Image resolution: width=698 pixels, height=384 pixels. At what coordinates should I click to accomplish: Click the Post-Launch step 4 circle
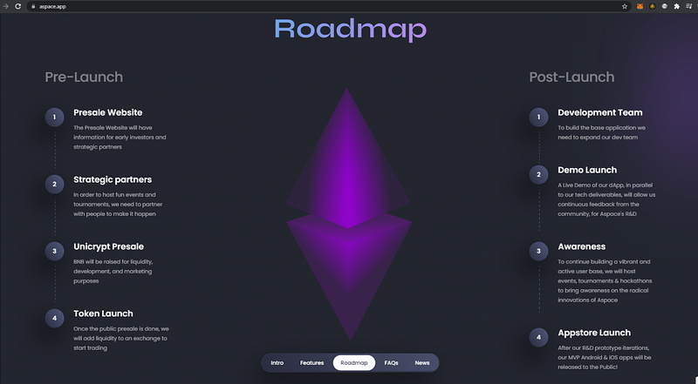[x=538, y=337]
